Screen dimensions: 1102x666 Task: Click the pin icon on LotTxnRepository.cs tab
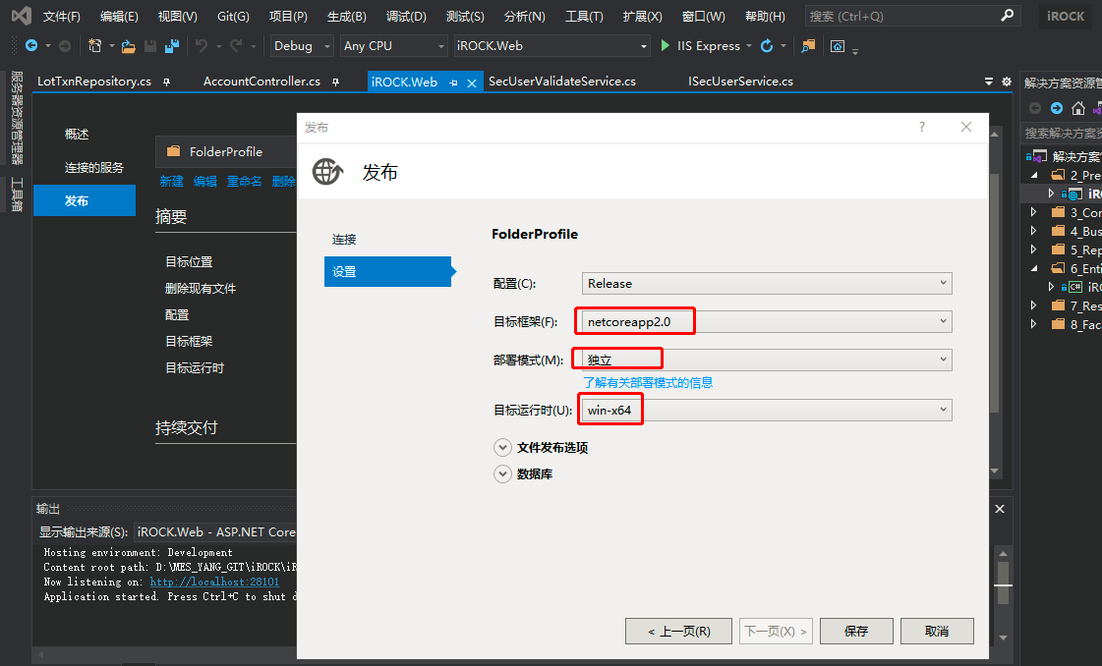[166, 83]
